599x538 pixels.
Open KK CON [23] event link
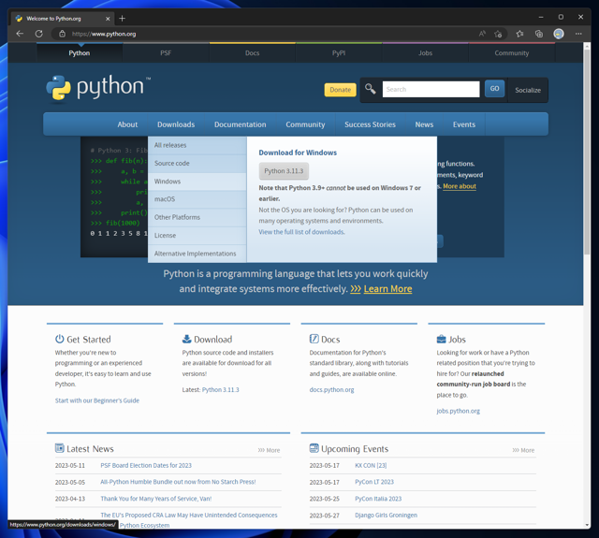(371, 465)
